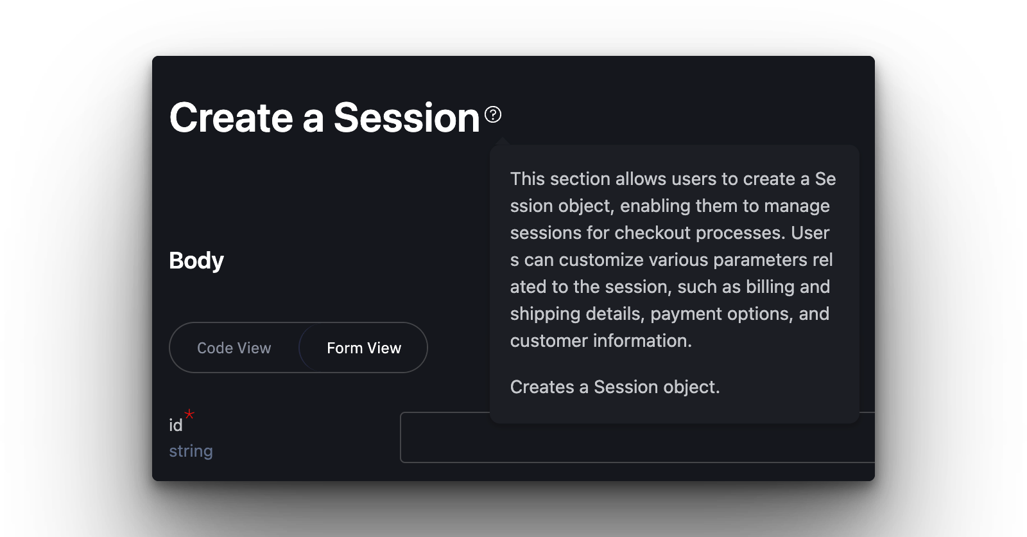Click the "Create a Session" heading
This screenshot has width=1027, height=537.
click(325, 118)
